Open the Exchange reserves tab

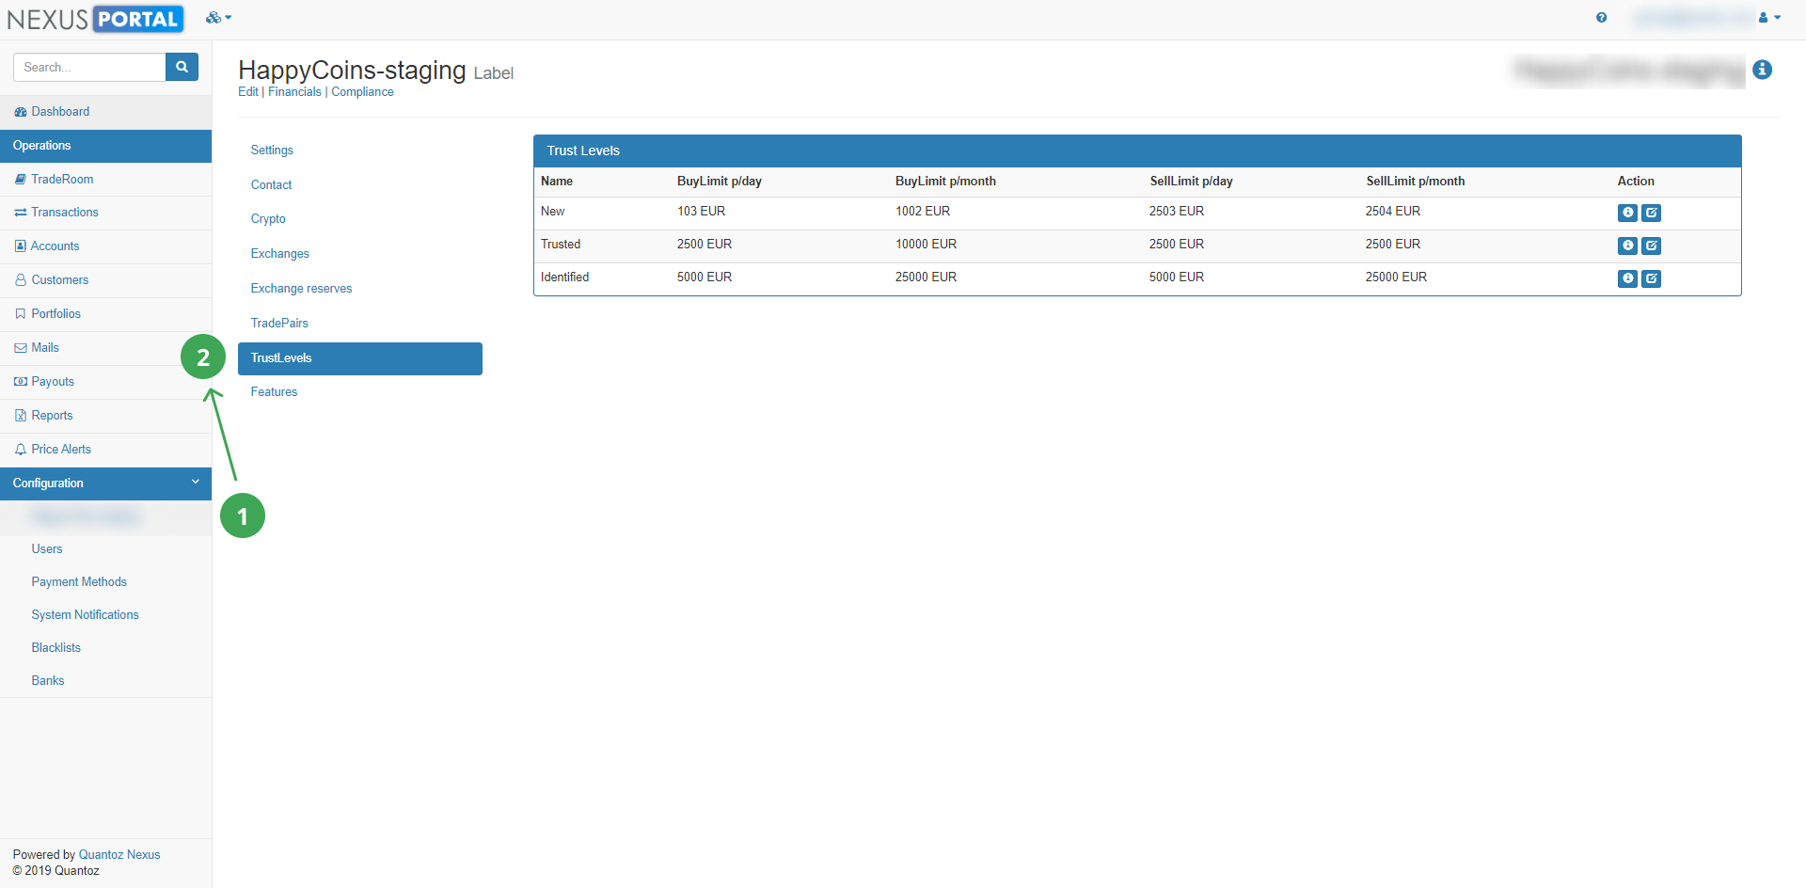coord(301,289)
